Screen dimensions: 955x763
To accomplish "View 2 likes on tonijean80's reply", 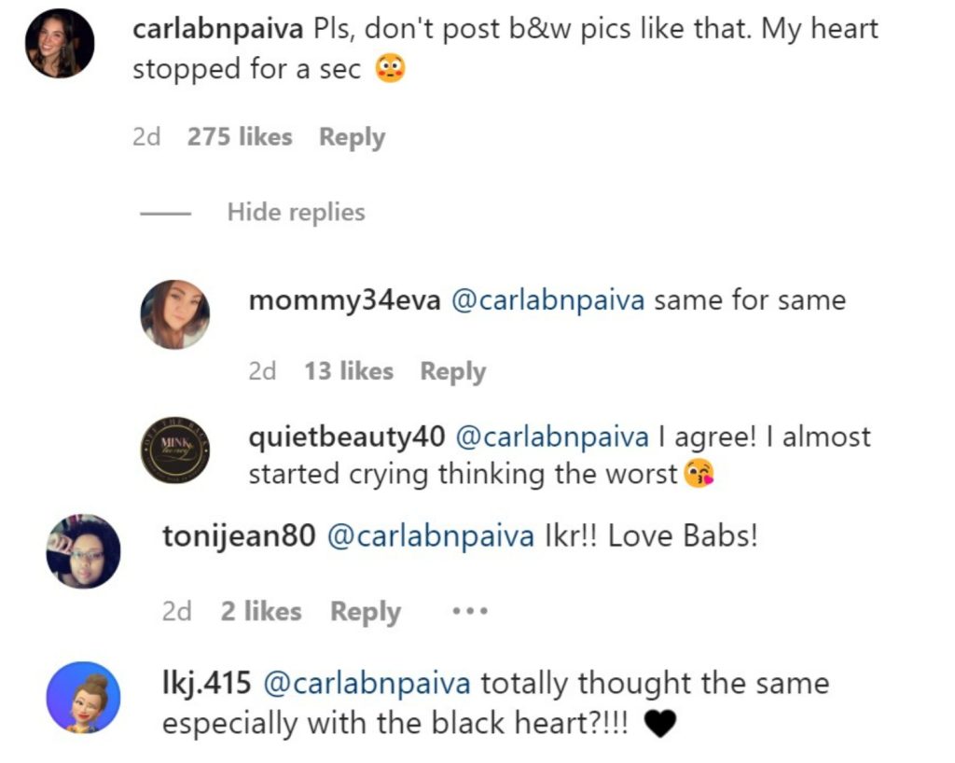I will point(261,612).
